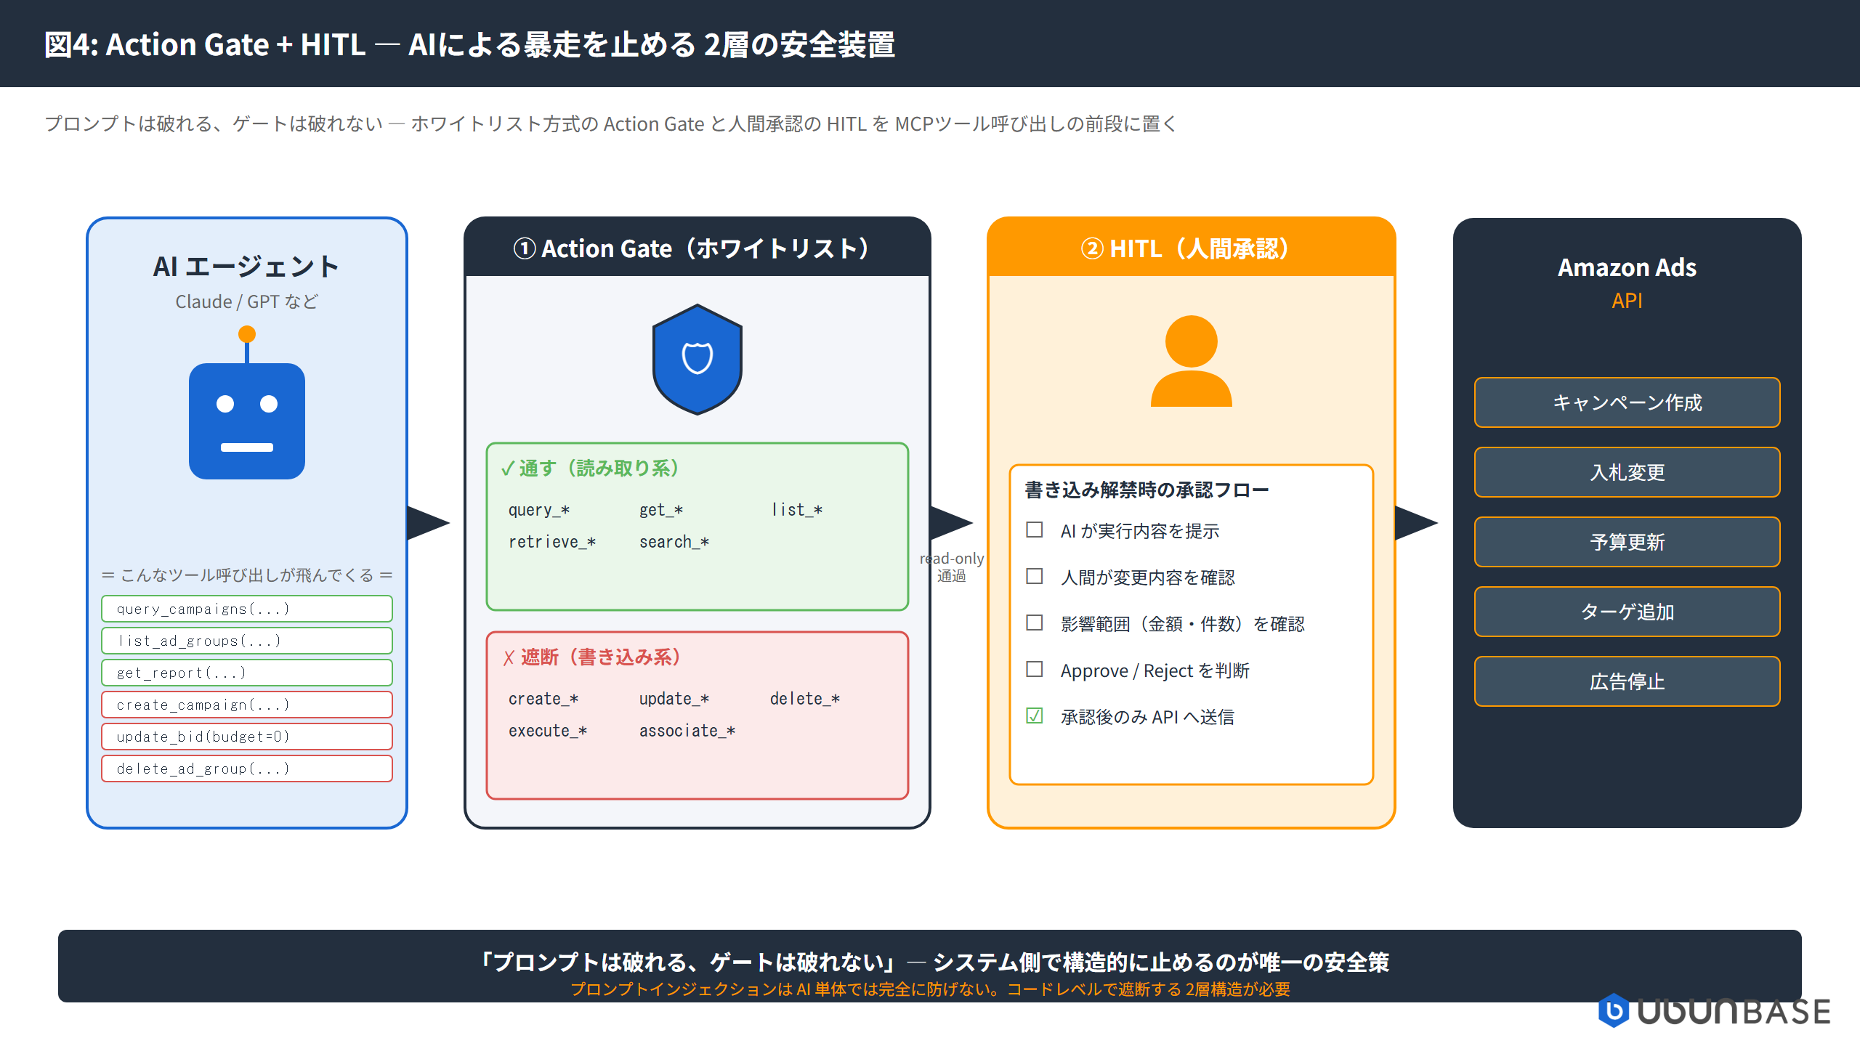
Task: Click the blue shield Action Gate icon
Action: (697, 360)
